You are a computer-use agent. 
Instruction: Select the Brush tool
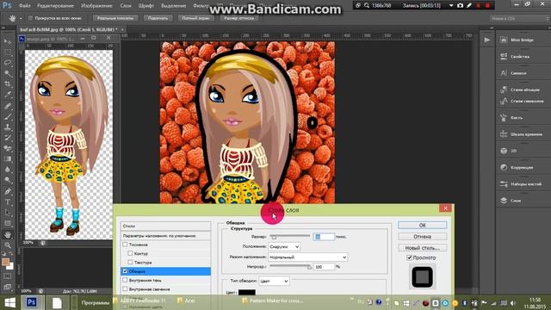point(8,116)
